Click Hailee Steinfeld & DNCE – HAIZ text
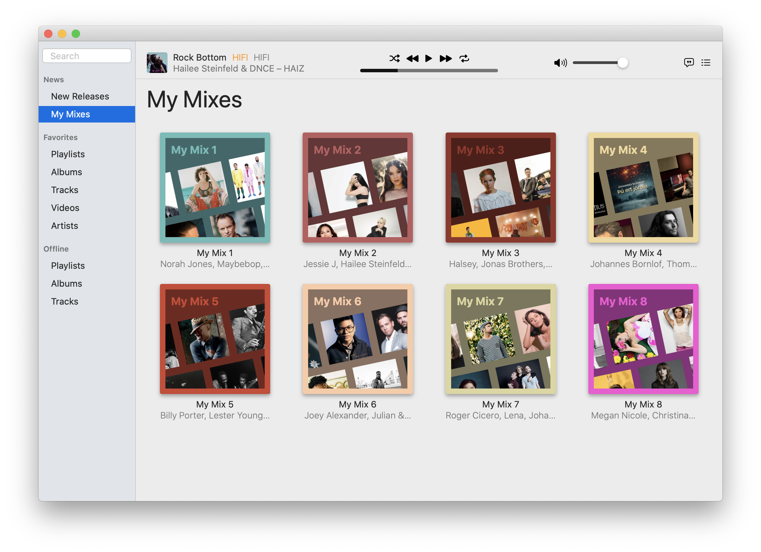This screenshot has height=552, width=761. [239, 68]
